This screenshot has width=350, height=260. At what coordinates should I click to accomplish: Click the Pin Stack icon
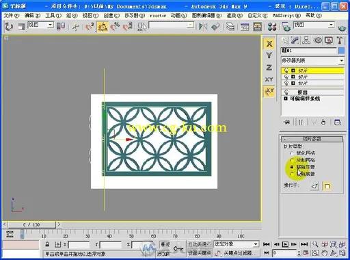(287, 122)
